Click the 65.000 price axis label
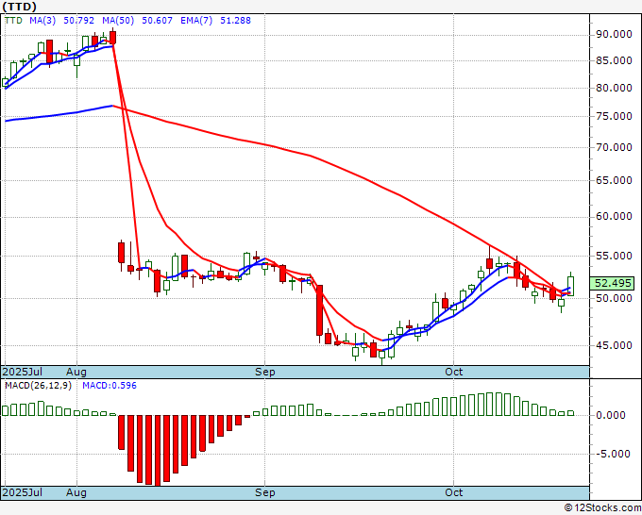The height and width of the screenshot is (515, 642). point(614,180)
